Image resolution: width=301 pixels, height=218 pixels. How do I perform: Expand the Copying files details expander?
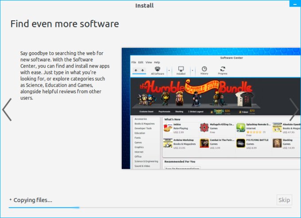(11, 200)
